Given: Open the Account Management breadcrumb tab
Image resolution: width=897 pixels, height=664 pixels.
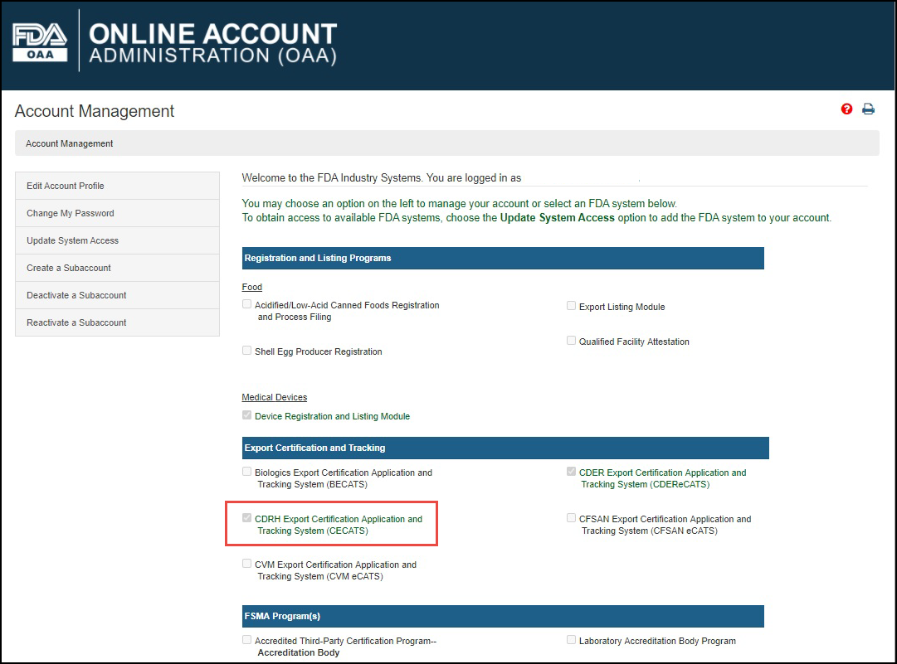Looking at the screenshot, I should tap(69, 143).
